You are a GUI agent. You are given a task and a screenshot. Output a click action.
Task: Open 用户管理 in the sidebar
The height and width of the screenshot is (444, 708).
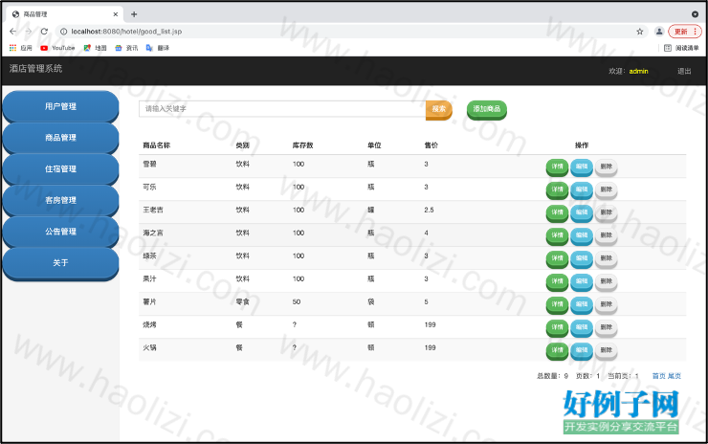(x=60, y=106)
